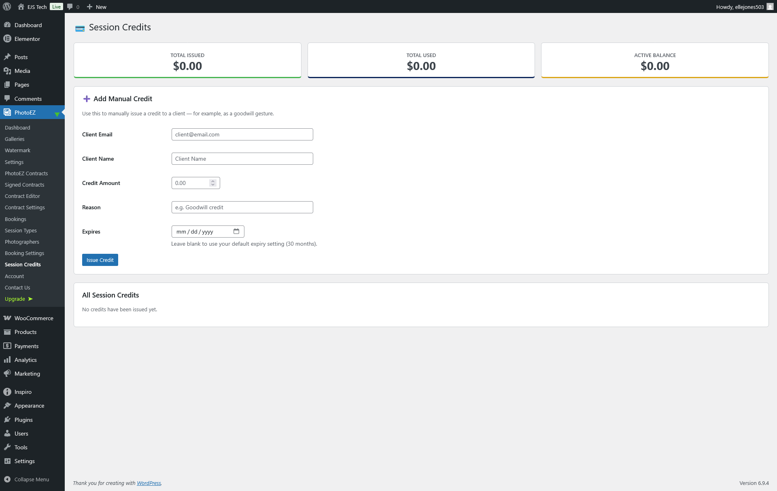Follow the WordPress footer link
The image size is (777, 491).
pos(149,483)
